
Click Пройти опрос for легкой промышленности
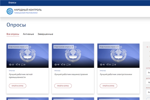pos(17,86)
